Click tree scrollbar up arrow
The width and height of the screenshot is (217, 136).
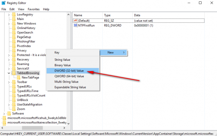click(x=68, y=15)
